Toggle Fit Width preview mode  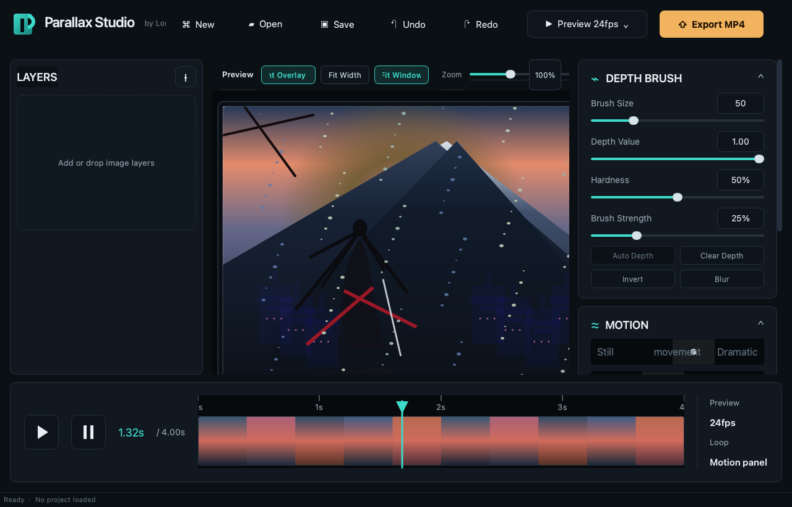pyautogui.click(x=345, y=75)
